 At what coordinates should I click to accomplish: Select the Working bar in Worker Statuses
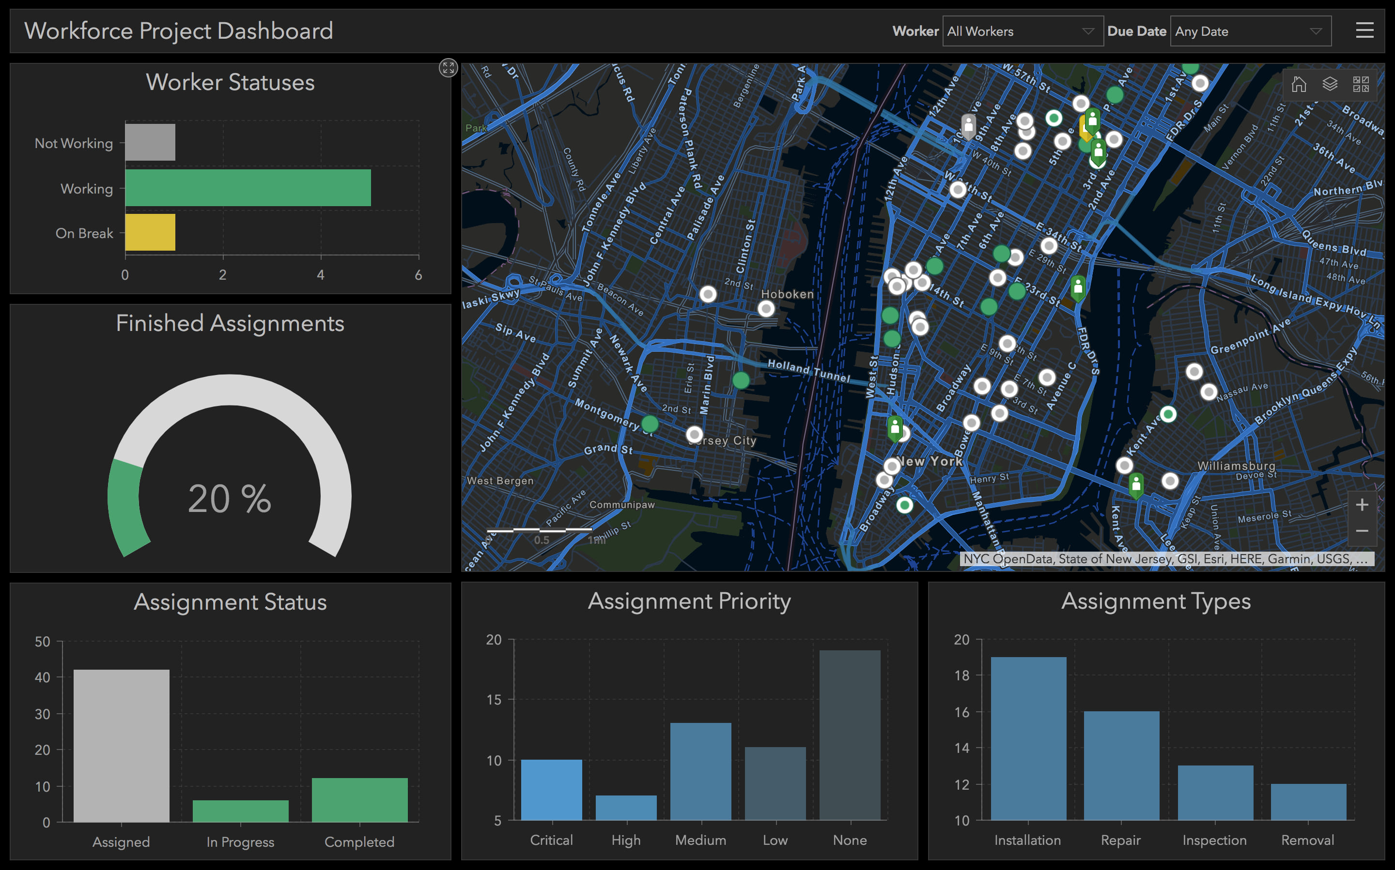248,188
